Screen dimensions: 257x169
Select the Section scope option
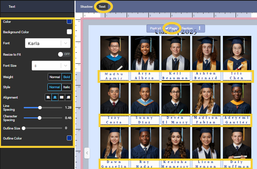click(187, 28)
